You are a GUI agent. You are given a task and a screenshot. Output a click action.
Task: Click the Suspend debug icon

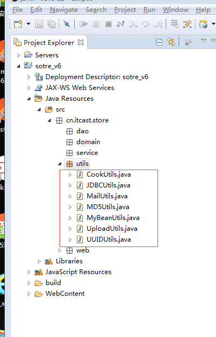(x=96, y=24)
